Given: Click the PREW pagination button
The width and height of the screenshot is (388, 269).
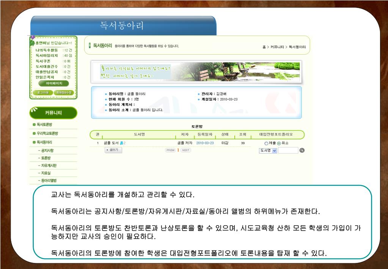Looking at the screenshot, I should coord(171,150).
